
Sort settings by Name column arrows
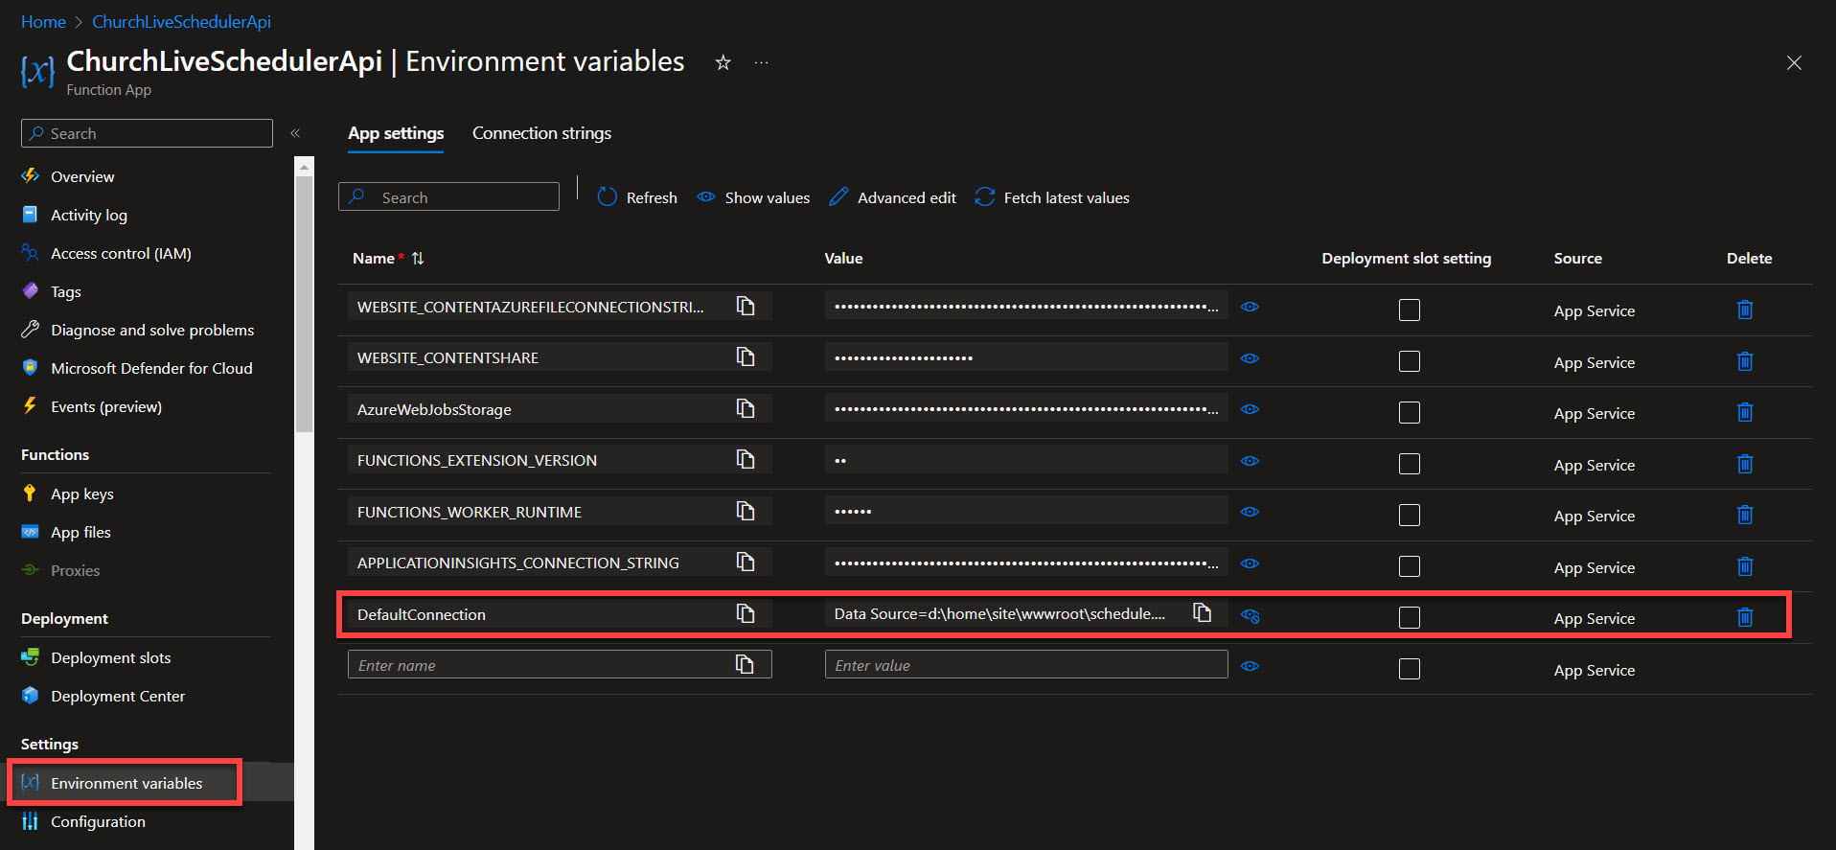pyautogui.click(x=418, y=259)
